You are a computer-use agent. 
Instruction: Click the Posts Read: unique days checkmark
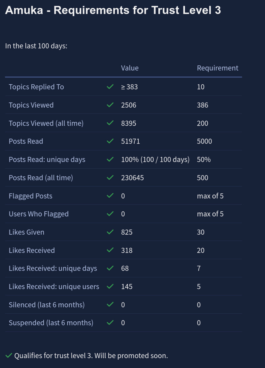pos(110,159)
